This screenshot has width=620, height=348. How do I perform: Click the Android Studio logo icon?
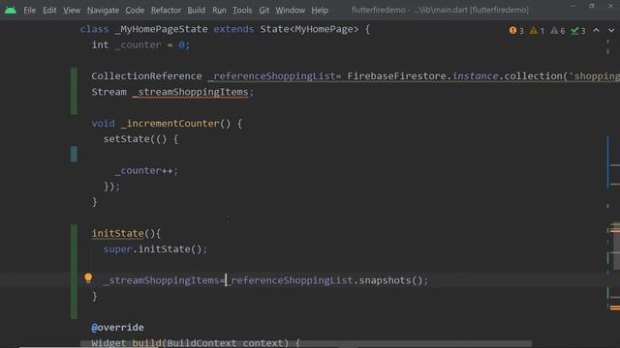[x=11, y=10]
